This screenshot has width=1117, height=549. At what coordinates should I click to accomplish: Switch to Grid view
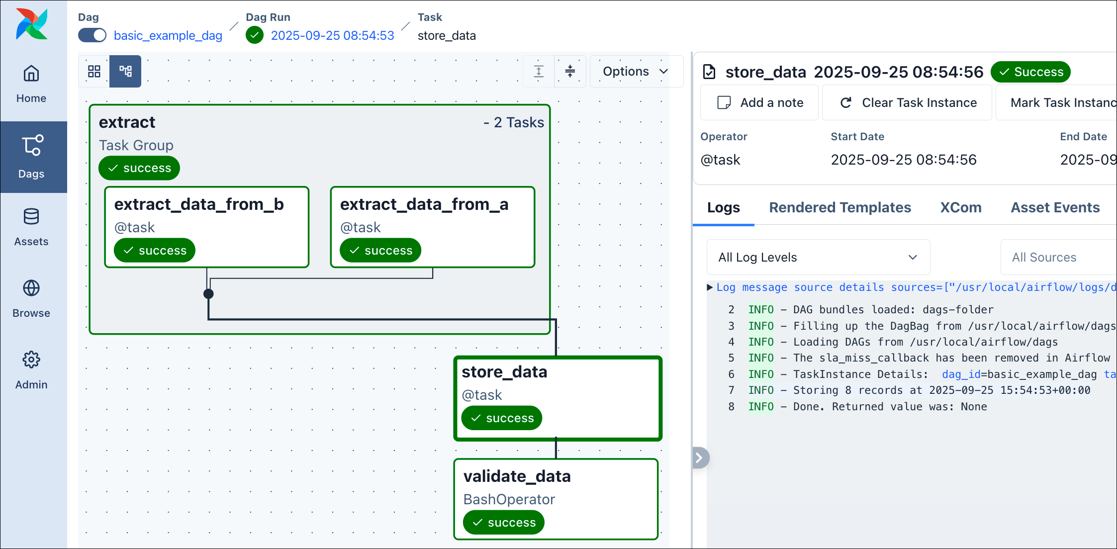point(94,71)
